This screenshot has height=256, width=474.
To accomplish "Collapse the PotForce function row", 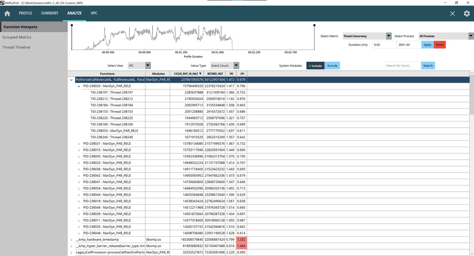I will (x=71, y=80).
